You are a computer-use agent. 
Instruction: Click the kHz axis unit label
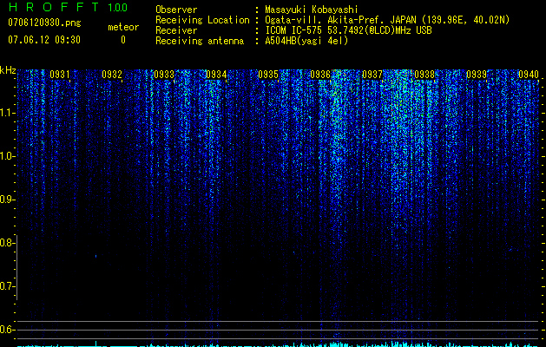8,70
